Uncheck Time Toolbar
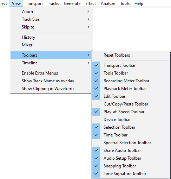Screen dimensions: 171x179 click(x=131, y=135)
